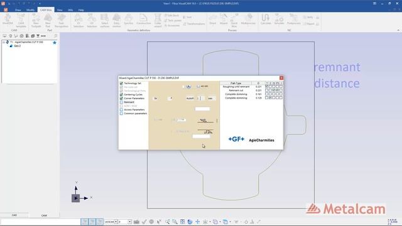Click the Synchro ribbon icon
This screenshot has height=226, width=402.
coord(128,20)
